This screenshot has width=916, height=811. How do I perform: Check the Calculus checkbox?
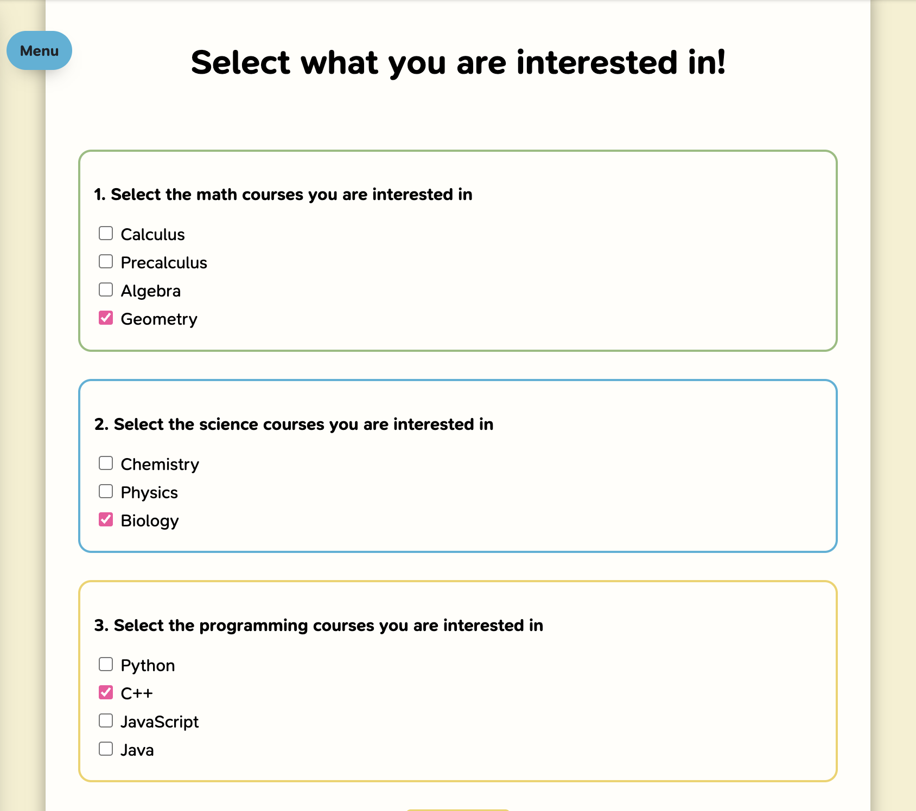coord(106,233)
